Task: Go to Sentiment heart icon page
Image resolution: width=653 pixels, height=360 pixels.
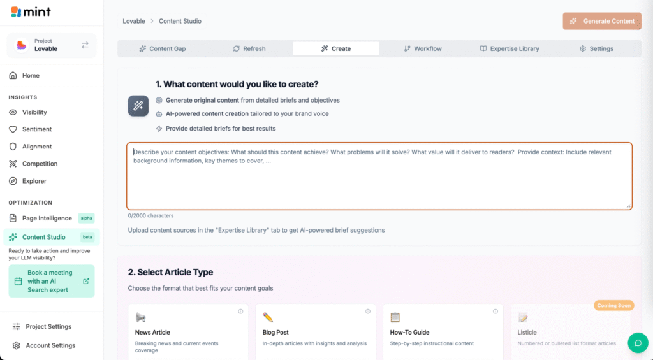Action: [36, 129]
